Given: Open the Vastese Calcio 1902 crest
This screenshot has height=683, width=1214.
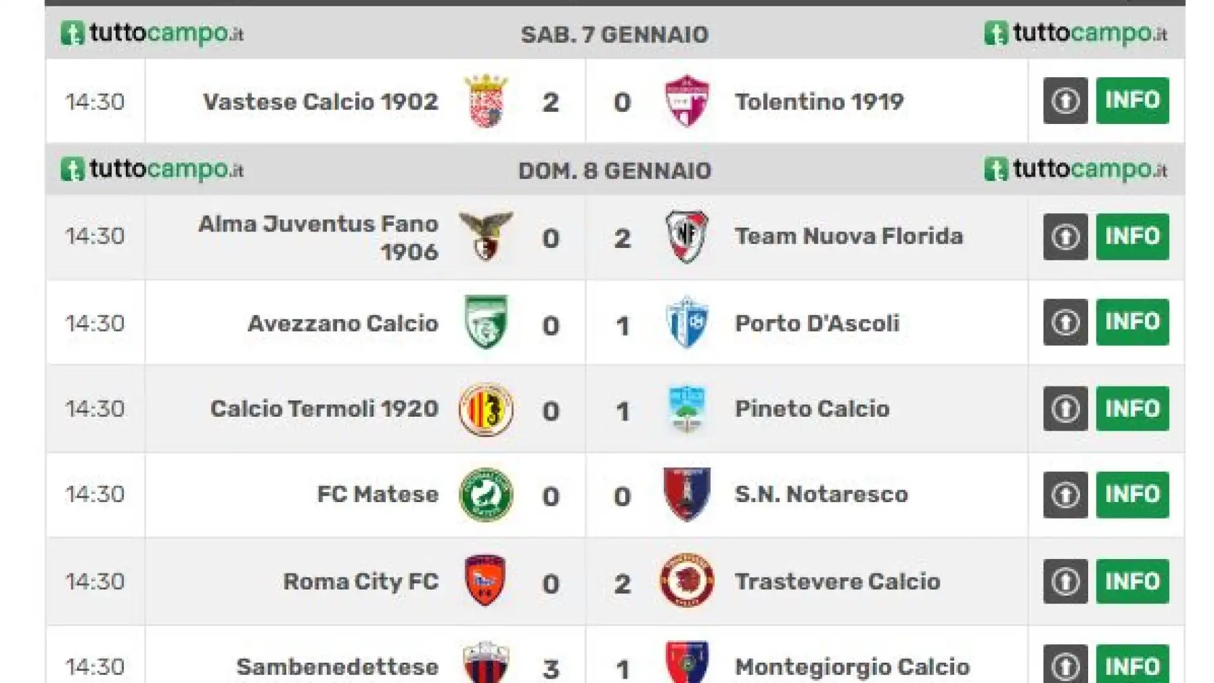Looking at the screenshot, I should click(x=486, y=101).
